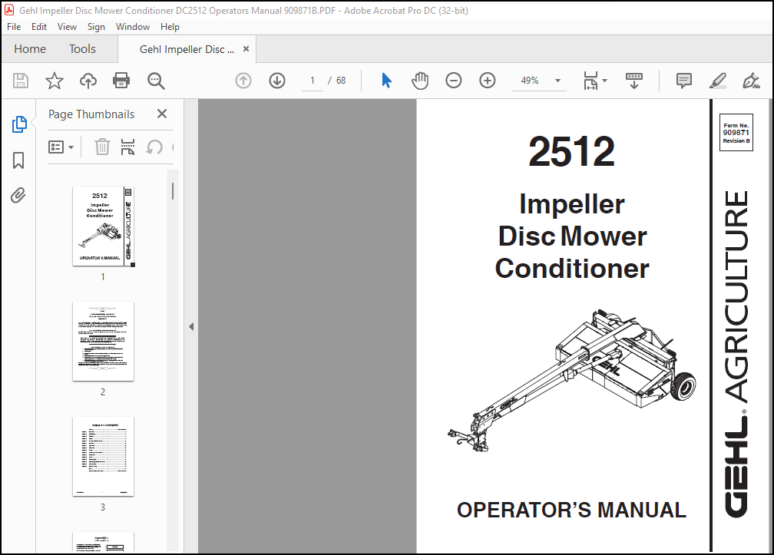Close the Gehl Impeller Disc tab
774x555 pixels.
point(246,49)
